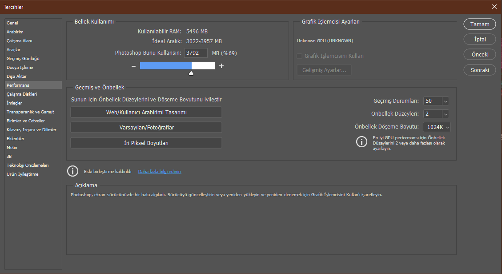Click the Photoshop Bunu Kullansın memory field
The height and width of the screenshot is (274, 502).
196,53
